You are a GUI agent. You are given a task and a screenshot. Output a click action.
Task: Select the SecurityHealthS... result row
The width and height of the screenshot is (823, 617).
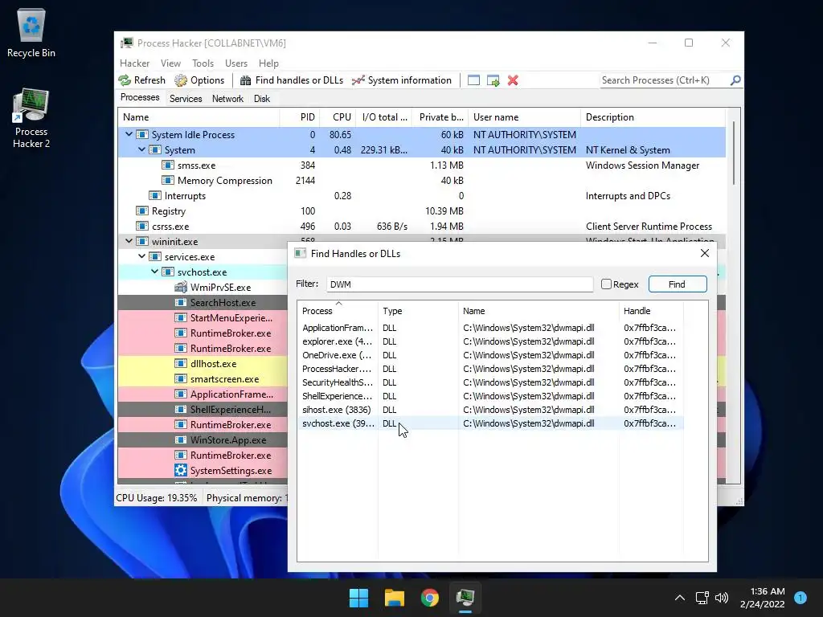click(490, 382)
